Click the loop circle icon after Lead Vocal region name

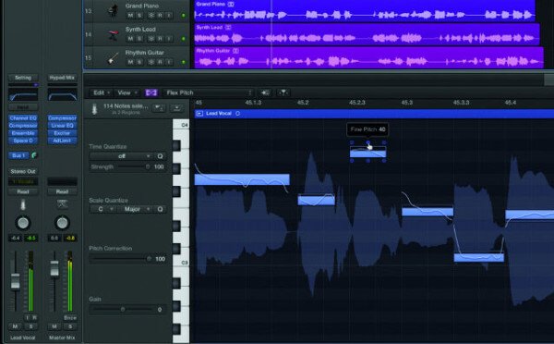click(238, 114)
